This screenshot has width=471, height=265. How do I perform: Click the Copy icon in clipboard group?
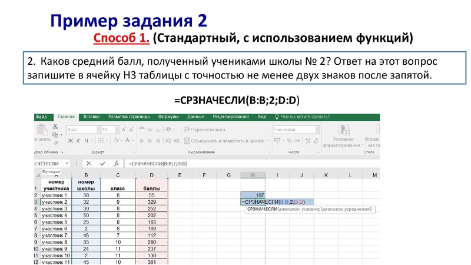(55, 134)
